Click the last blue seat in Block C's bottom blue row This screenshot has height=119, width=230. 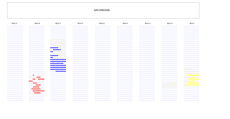(65, 71)
